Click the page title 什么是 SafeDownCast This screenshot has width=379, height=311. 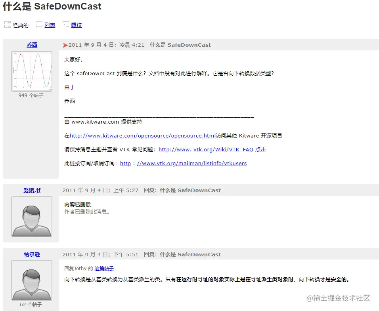click(52, 6)
